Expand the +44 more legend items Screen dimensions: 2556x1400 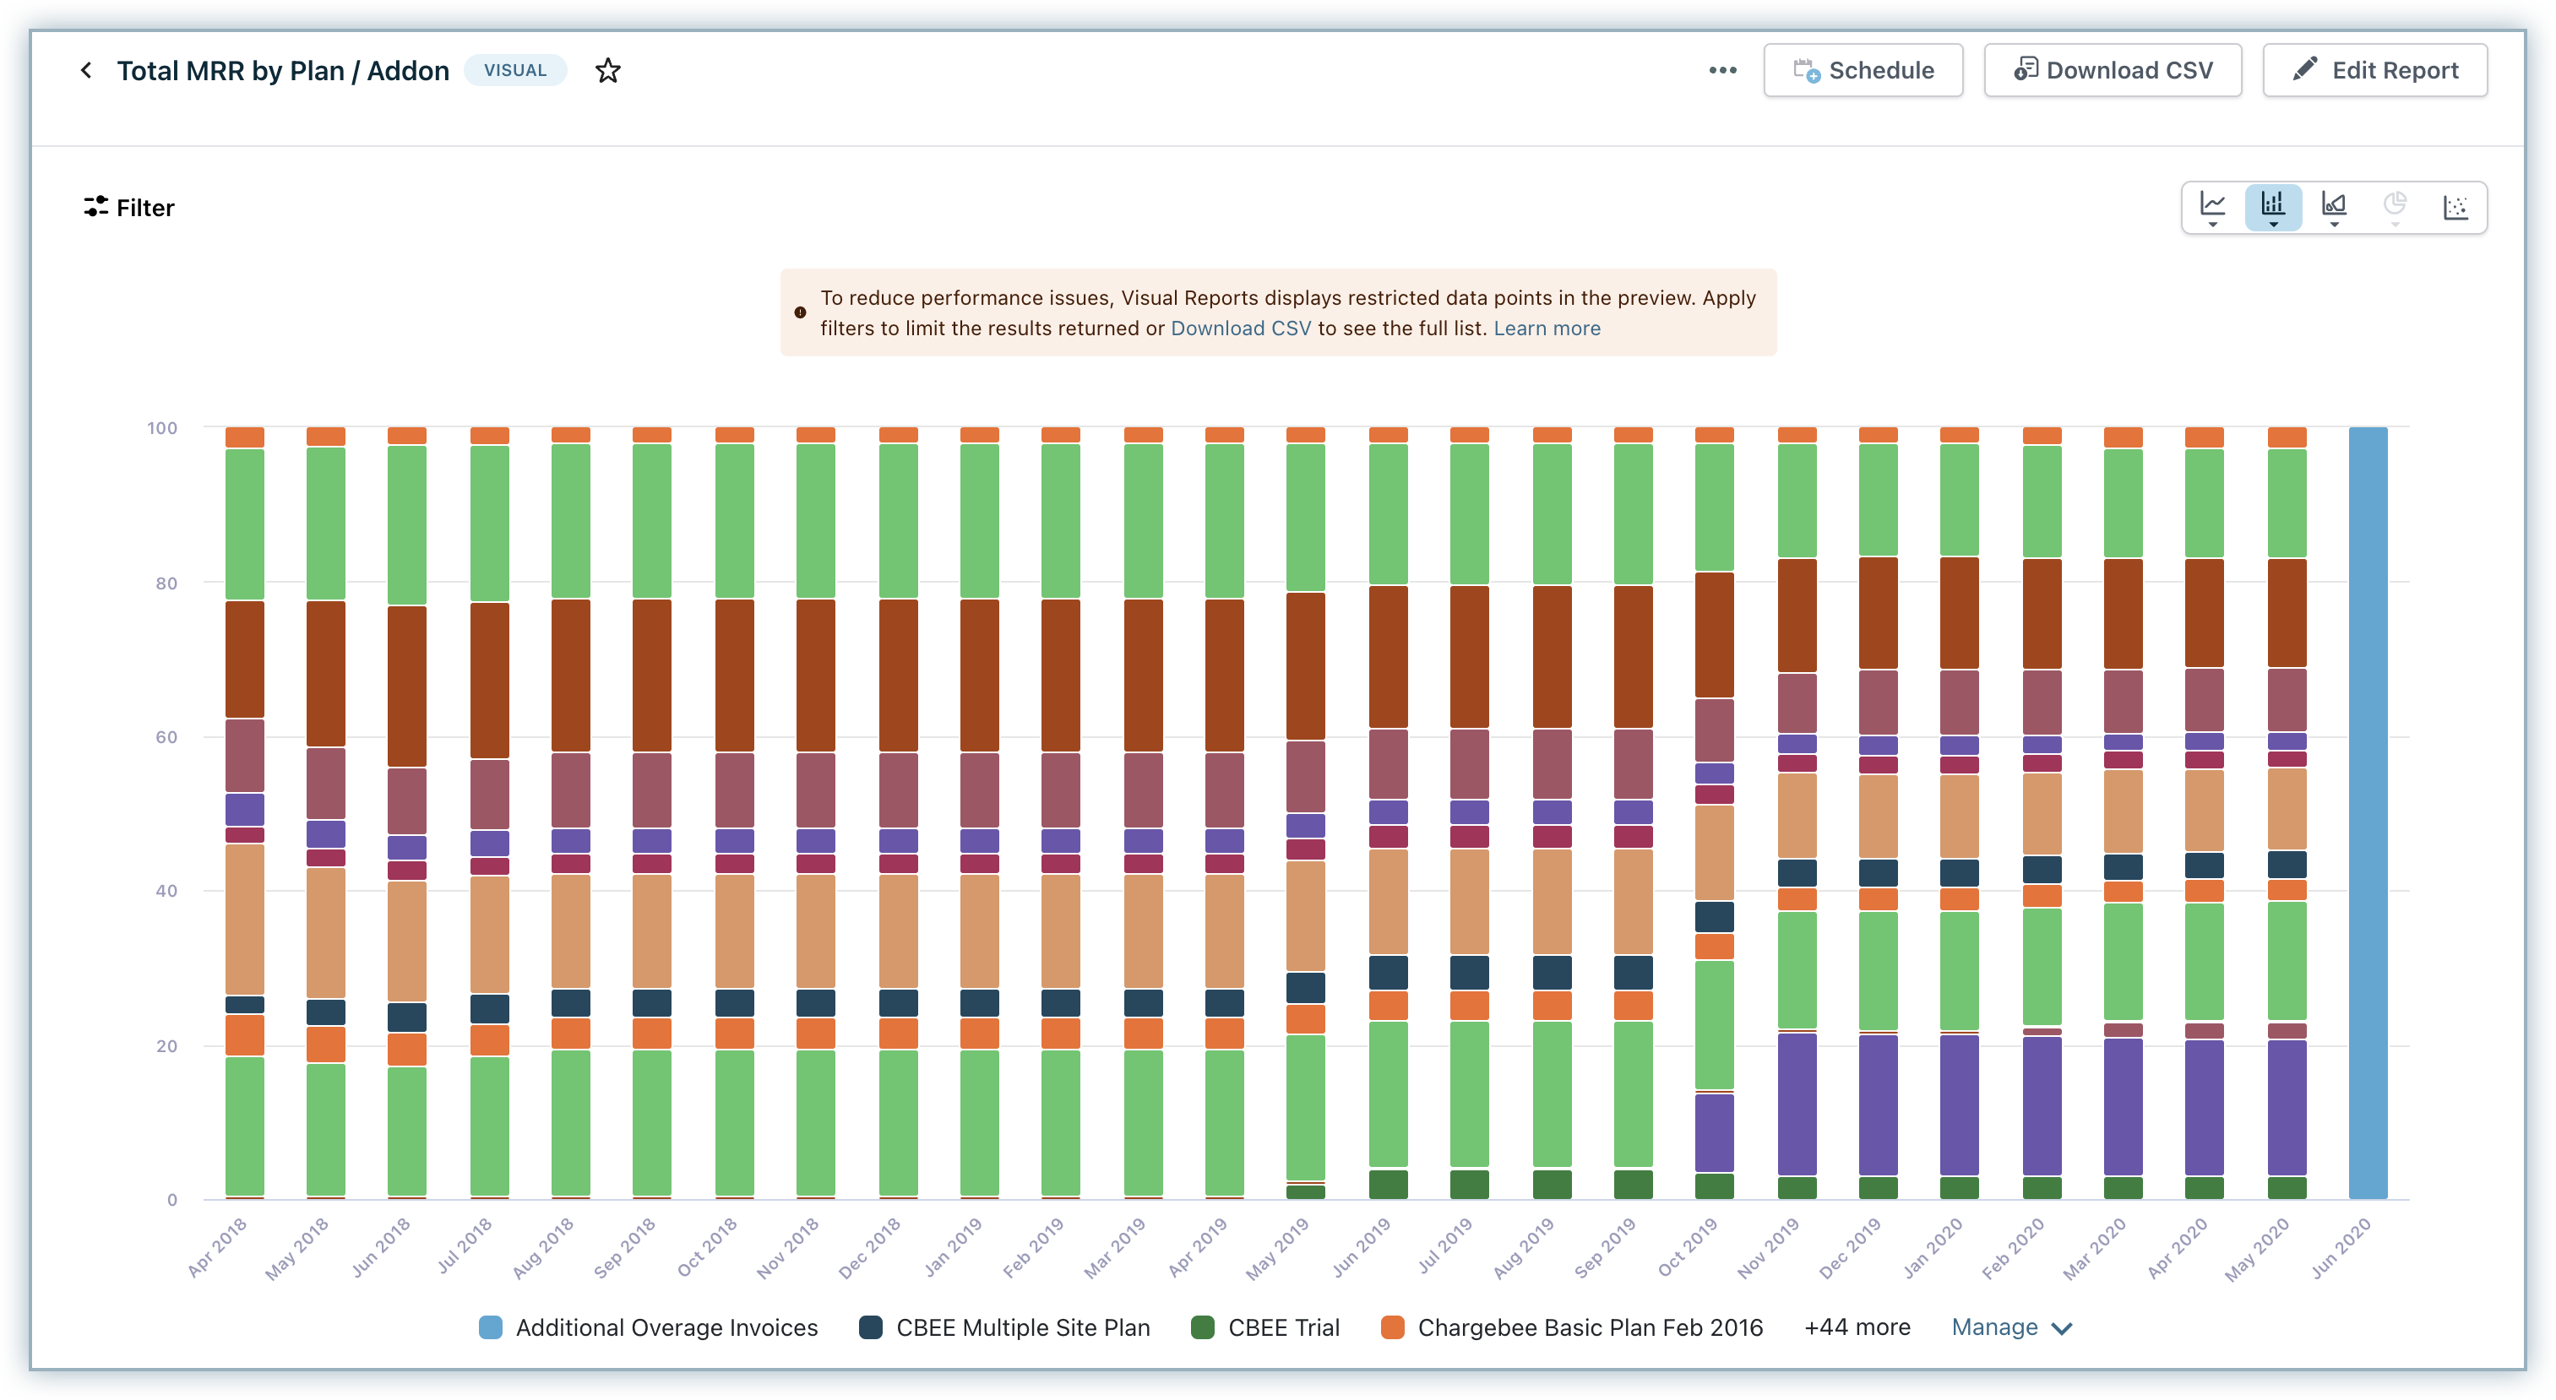coord(1857,1327)
